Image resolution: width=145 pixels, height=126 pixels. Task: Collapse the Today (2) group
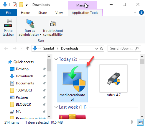(56, 59)
